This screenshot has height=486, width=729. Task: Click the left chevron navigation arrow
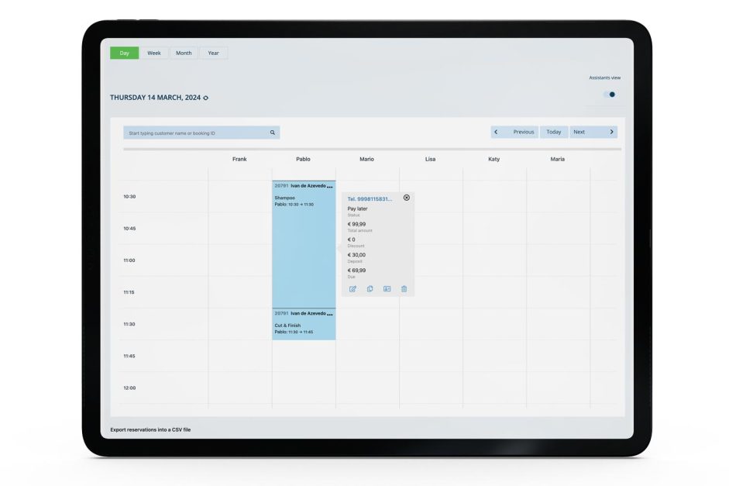point(496,132)
